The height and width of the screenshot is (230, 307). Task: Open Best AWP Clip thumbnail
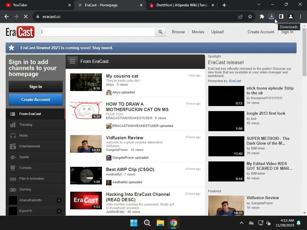point(86,175)
